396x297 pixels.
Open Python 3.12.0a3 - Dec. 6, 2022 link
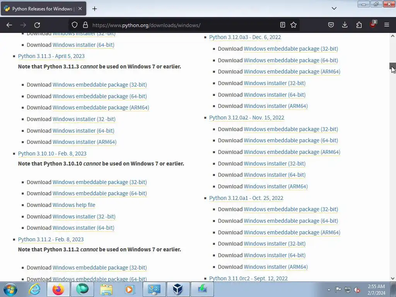[x=245, y=37]
